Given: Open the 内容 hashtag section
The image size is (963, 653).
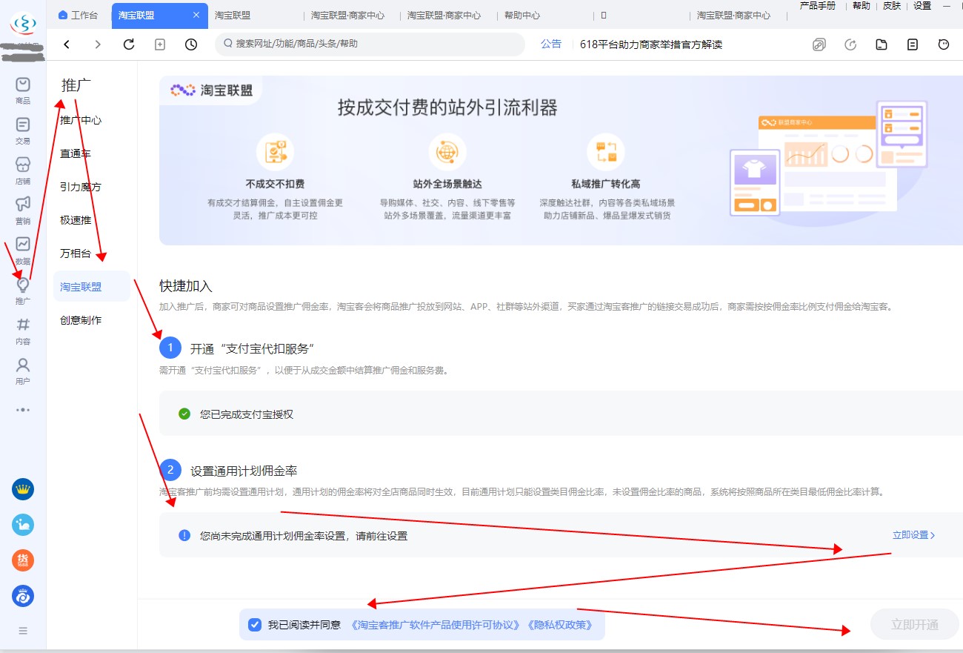Looking at the screenshot, I should (23, 331).
